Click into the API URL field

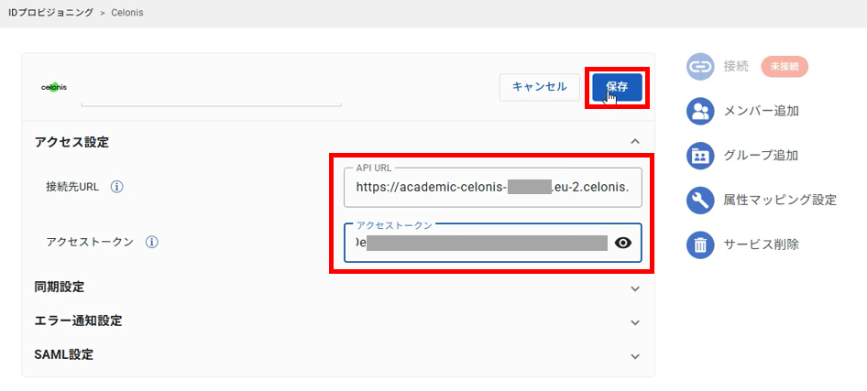493,187
